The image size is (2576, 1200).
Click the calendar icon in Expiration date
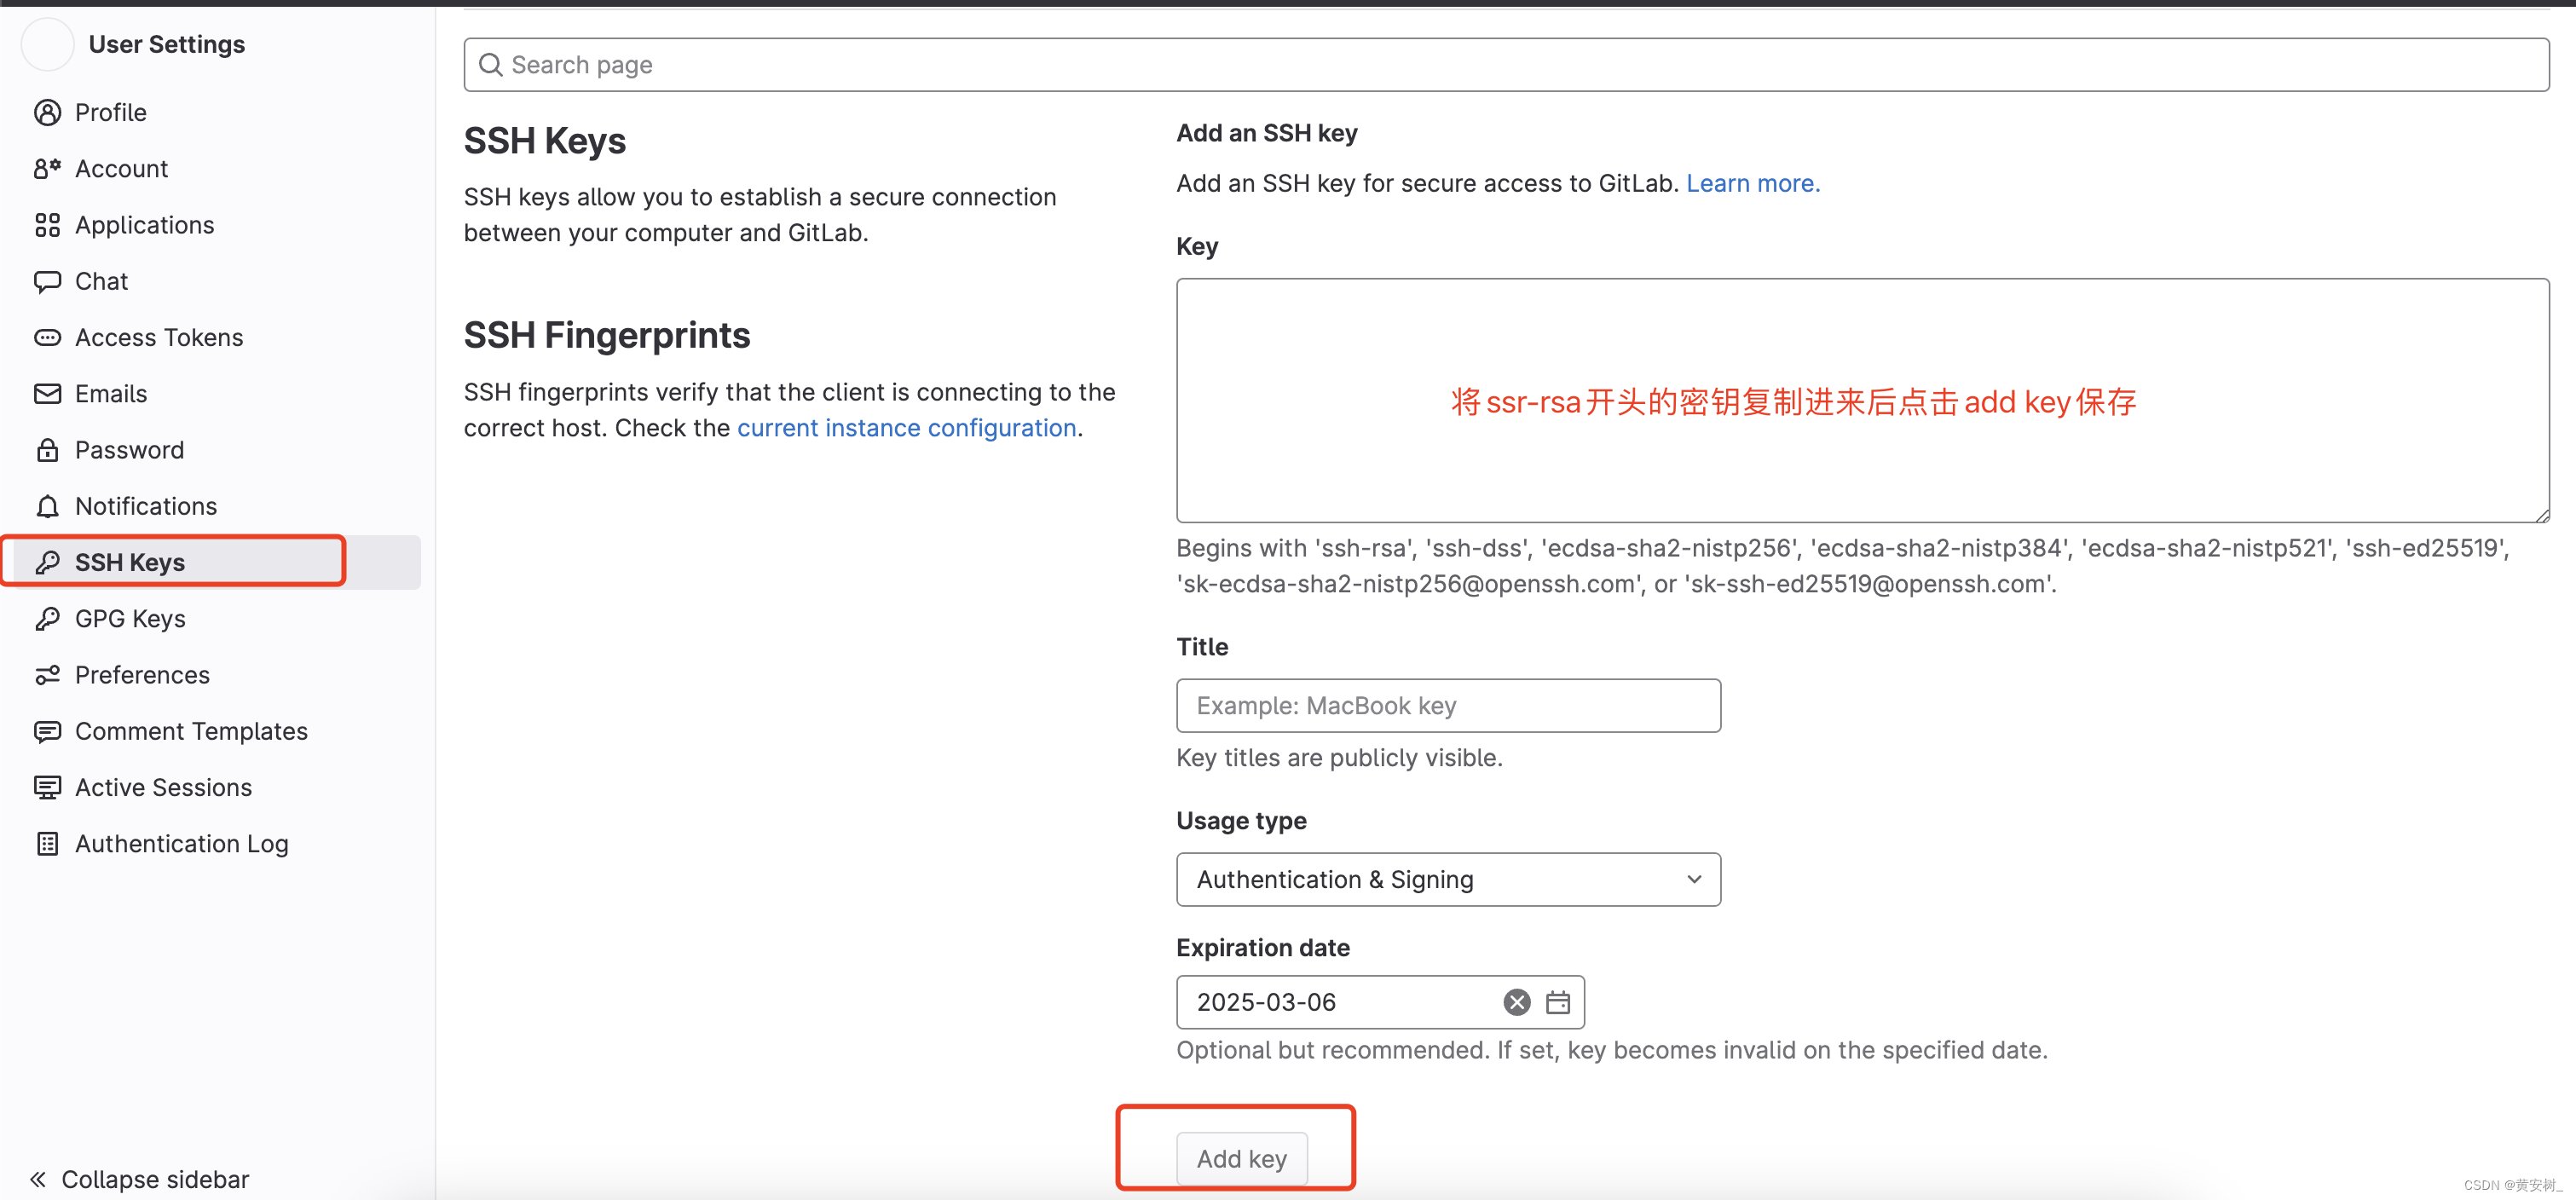coord(1557,1002)
